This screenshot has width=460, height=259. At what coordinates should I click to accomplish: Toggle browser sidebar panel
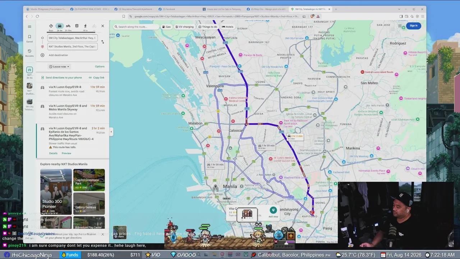pyautogui.click(x=401, y=16)
